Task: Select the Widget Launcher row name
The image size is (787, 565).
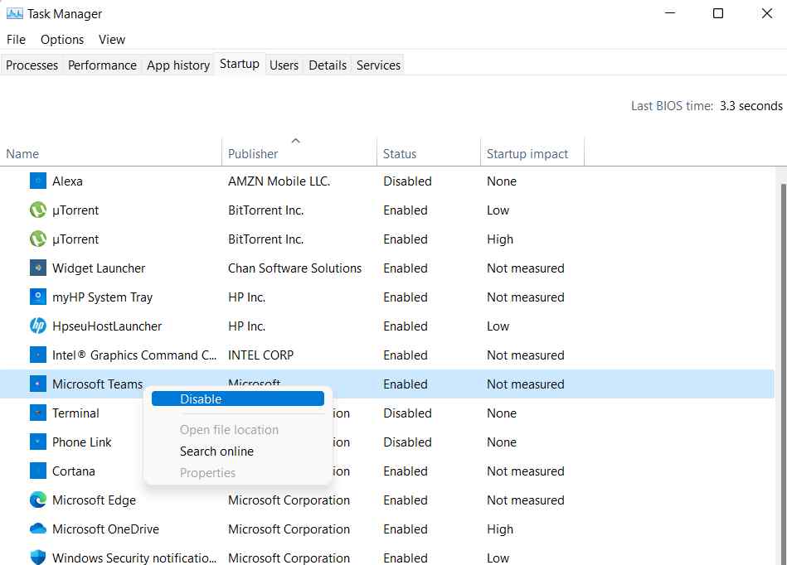Action: point(99,268)
